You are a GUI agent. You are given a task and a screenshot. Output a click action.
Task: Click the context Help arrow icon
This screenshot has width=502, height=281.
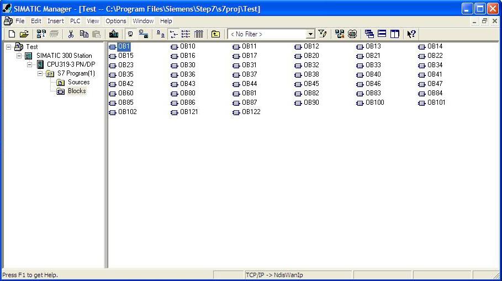click(x=411, y=34)
